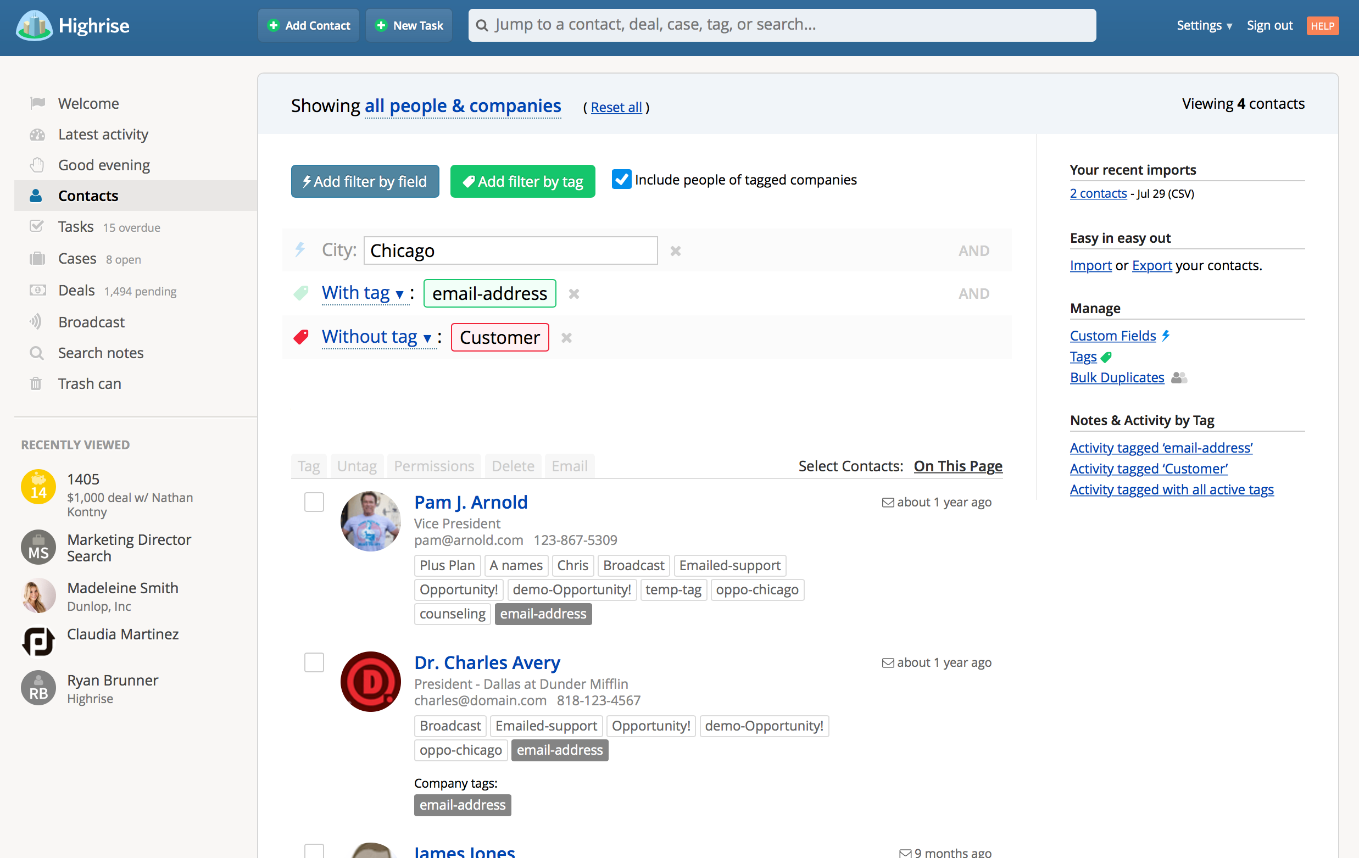This screenshot has height=858, width=1359.
Task: Click the lightning bolt icon beside City
Action: click(300, 249)
